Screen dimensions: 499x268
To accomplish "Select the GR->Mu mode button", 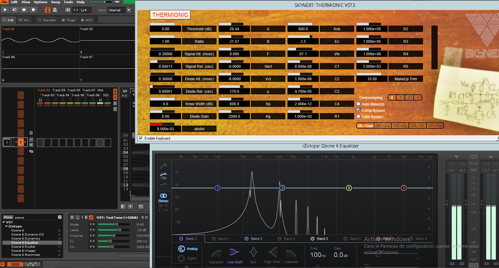I will click(383, 126).
